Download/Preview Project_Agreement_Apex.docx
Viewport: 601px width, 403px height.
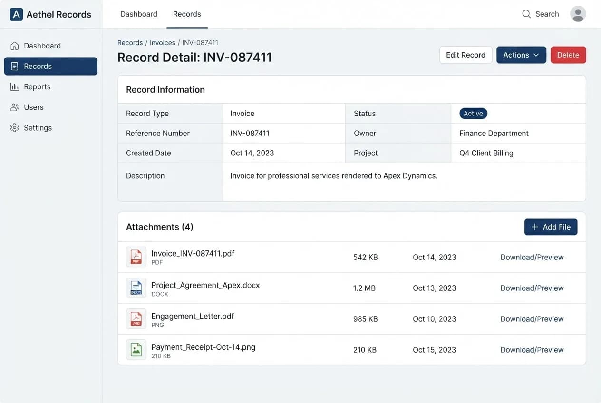coord(532,288)
